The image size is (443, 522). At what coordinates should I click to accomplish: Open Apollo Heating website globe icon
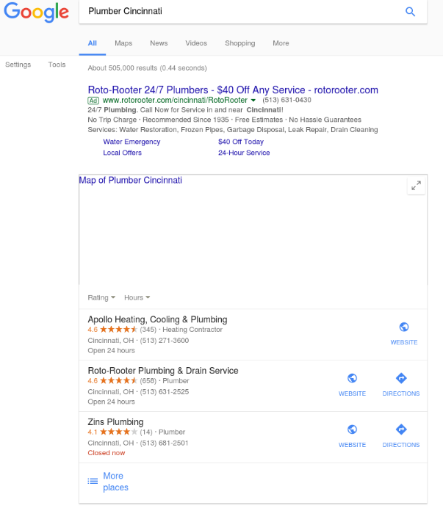pos(404,327)
